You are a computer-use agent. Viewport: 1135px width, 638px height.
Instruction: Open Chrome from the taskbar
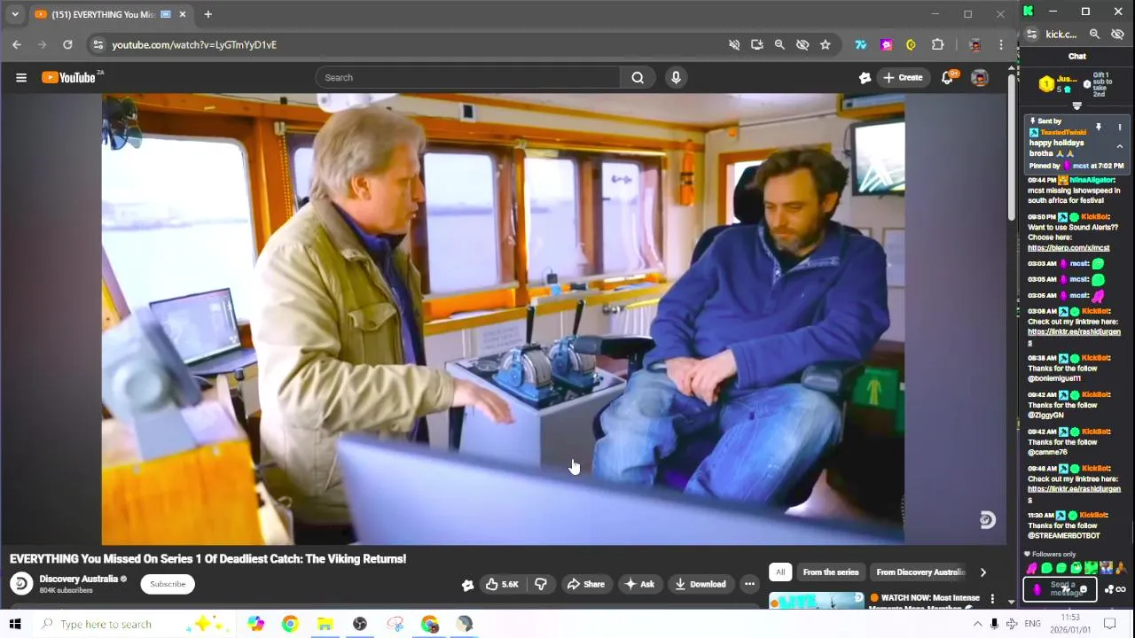pyautogui.click(x=290, y=624)
